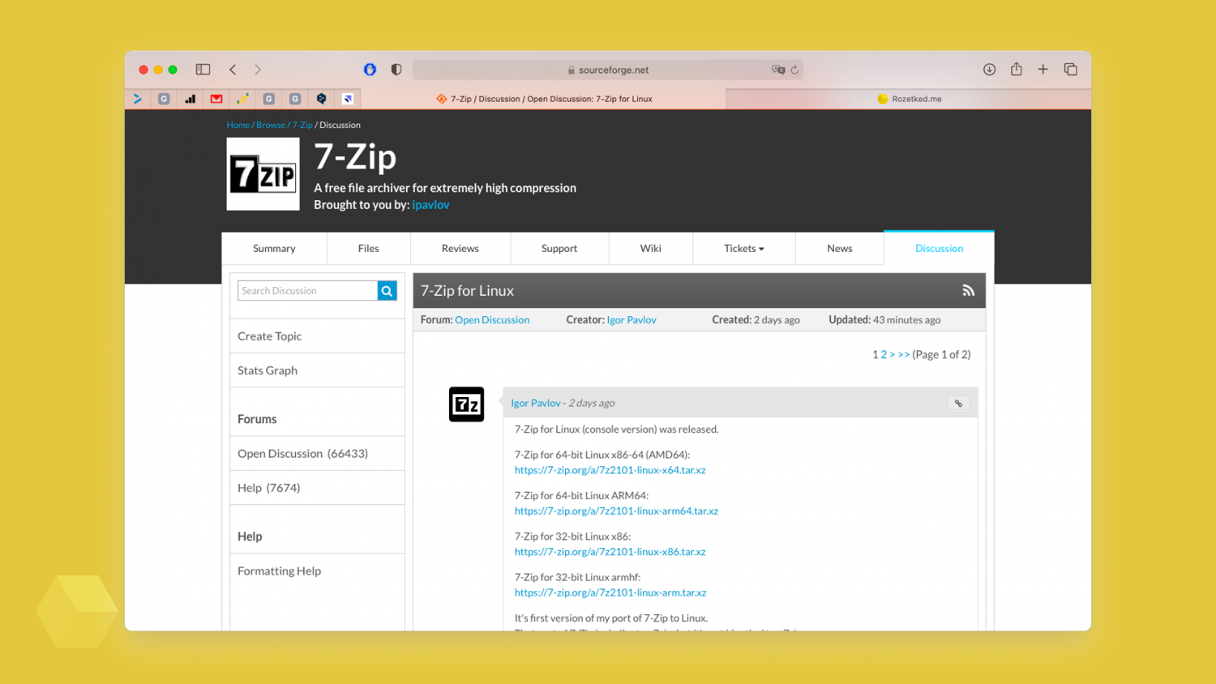Viewport: 1216px width, 684px height.
Task: Open the blue arrow pinned tab
Action: 138,99
